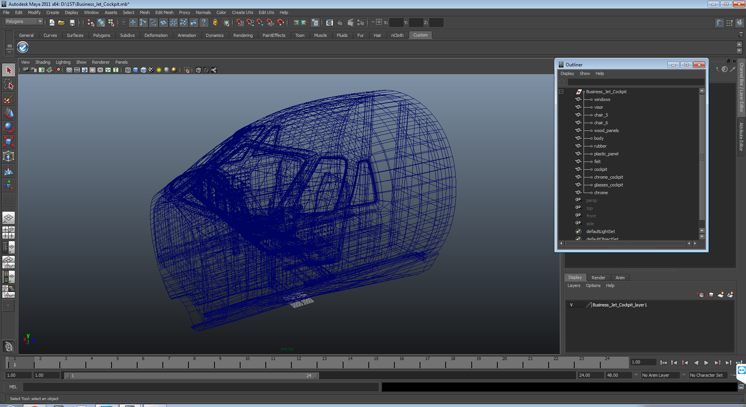Click the Snap to grids magnet icon
This screenshot has width=746, height=407.
[240, 23]
